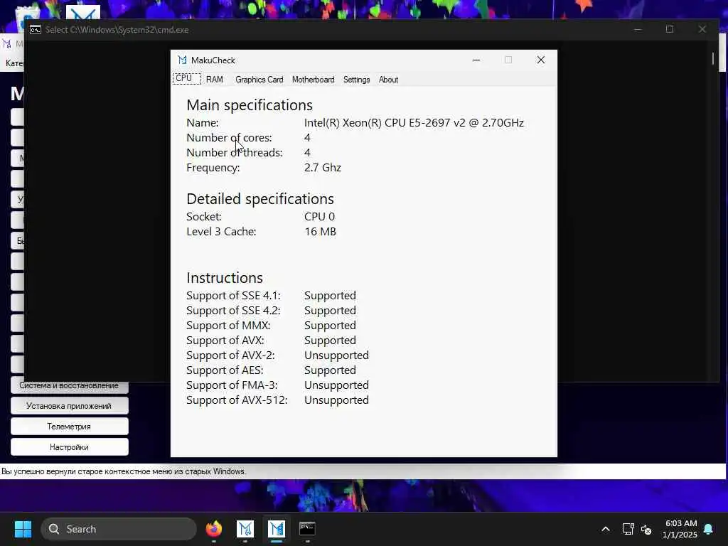Open the notifications bell icon

[708, 529]
